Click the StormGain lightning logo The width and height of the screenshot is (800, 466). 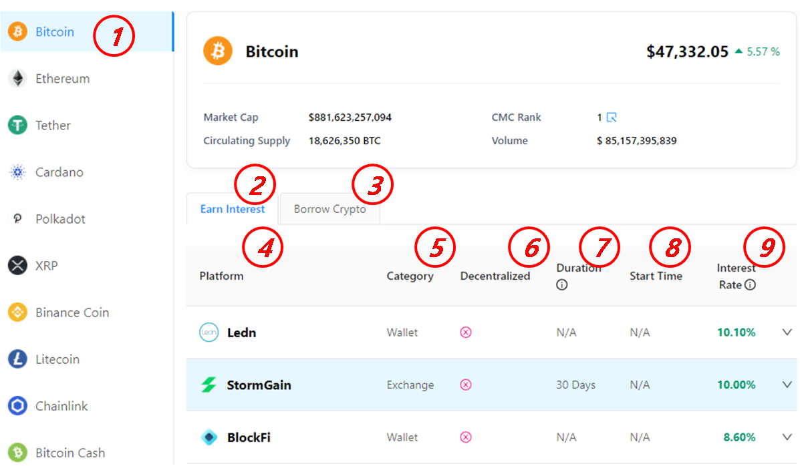209,385
